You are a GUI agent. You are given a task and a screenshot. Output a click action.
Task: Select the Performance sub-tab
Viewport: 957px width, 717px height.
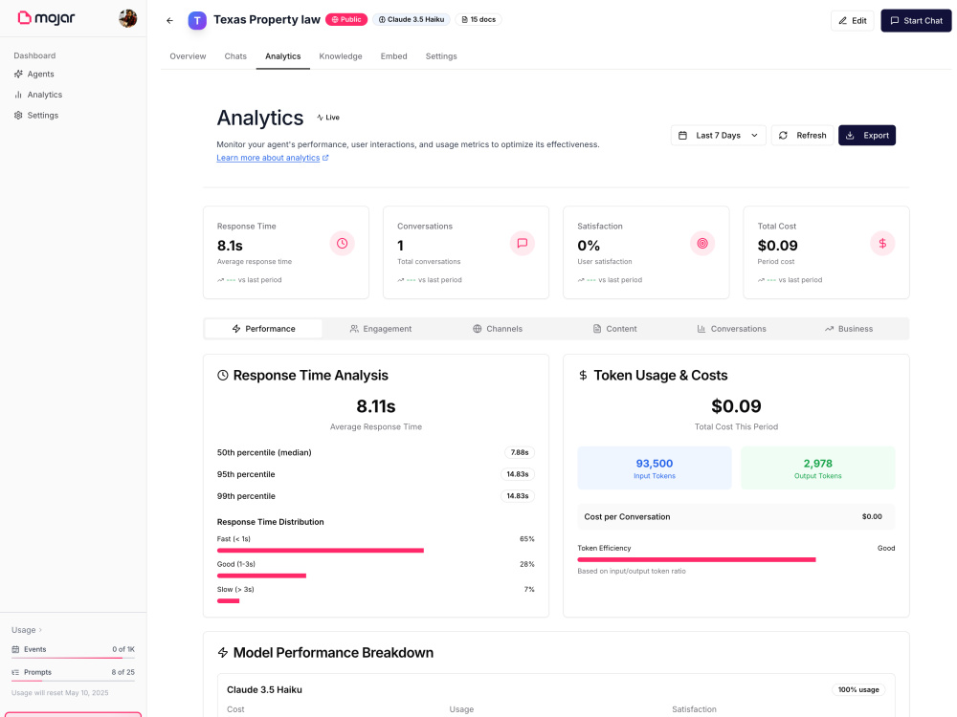[264, 329]
